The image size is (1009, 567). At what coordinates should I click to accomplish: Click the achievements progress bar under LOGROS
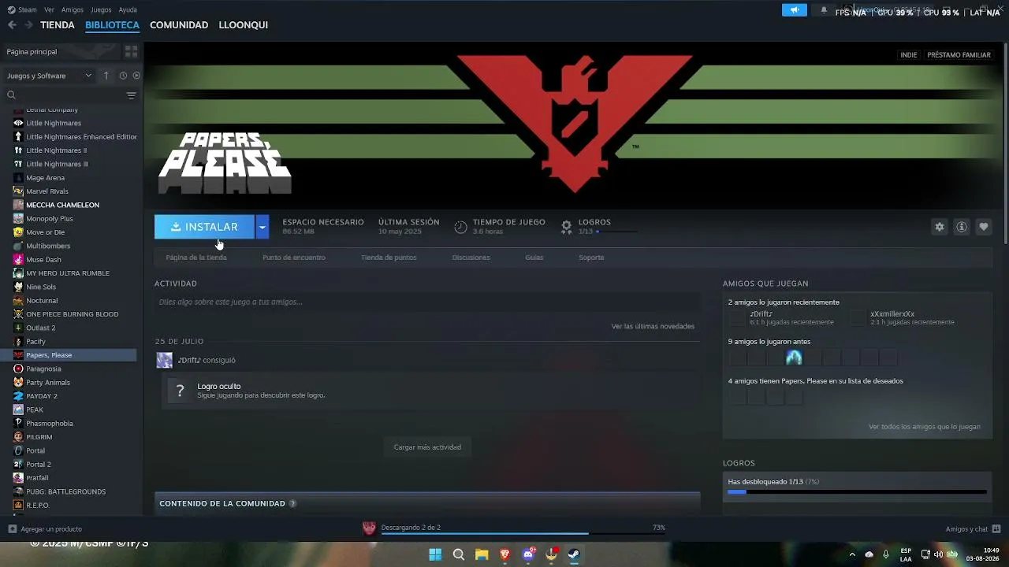coord(857,492)
